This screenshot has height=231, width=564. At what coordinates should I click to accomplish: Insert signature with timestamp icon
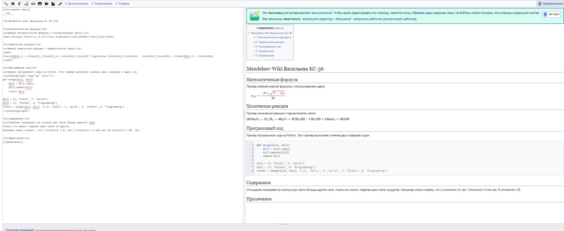click(x=26, y=4)
